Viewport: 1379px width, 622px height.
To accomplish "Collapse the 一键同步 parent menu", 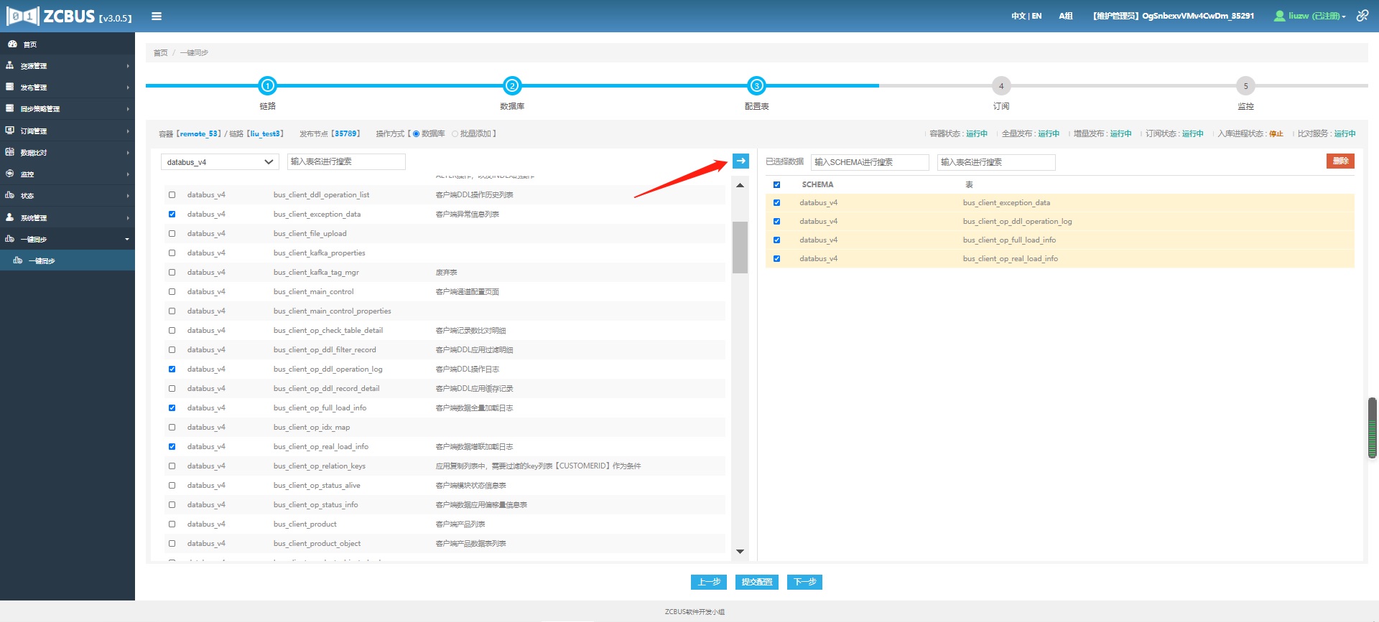I will tap(67, 239).
